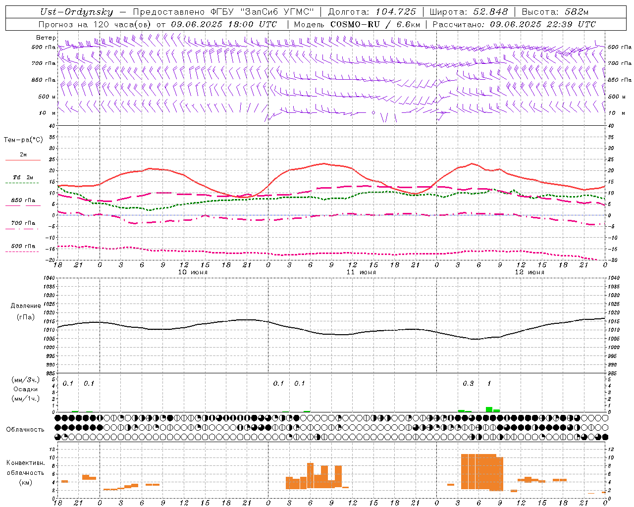This screenshot has height=507, width=634.
Task: Click the (км) convective cloud unit label
Action: [26, 482]
